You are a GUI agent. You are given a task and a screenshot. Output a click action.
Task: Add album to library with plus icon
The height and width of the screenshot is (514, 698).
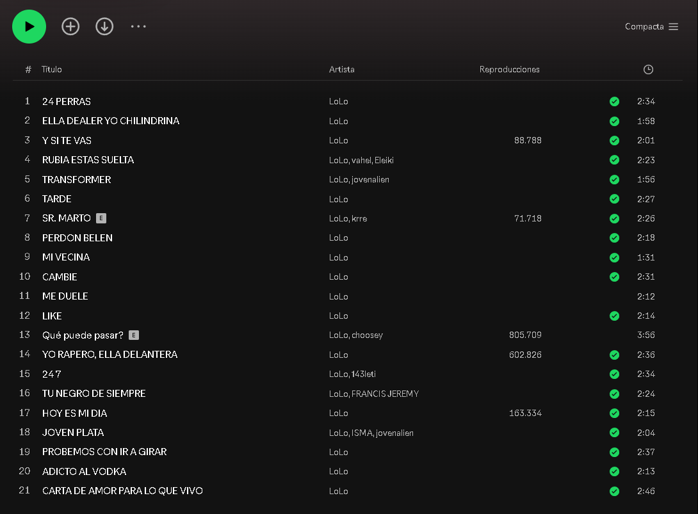70,27
